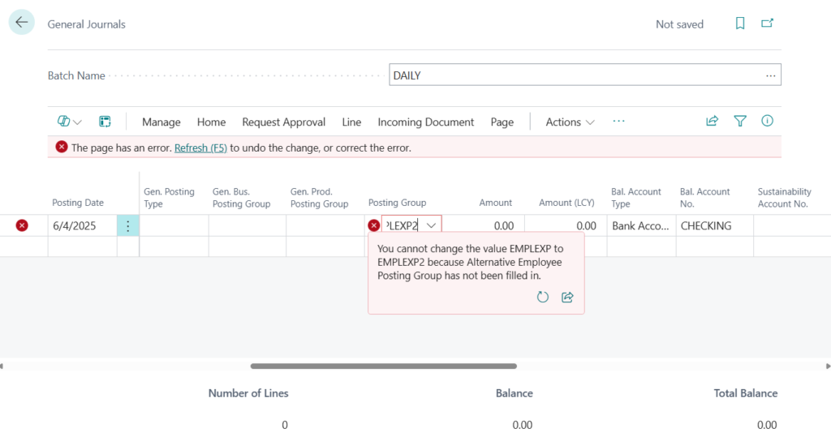Open page in new window icon

tap(767, 24)
